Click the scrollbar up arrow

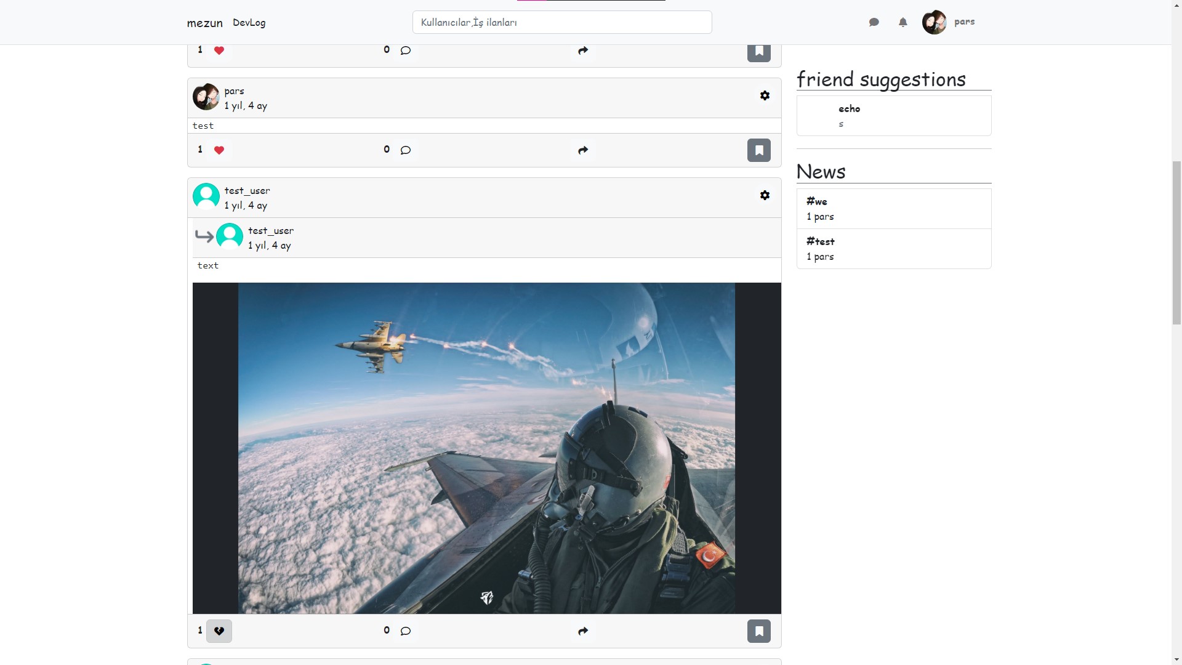(1176, 5)
